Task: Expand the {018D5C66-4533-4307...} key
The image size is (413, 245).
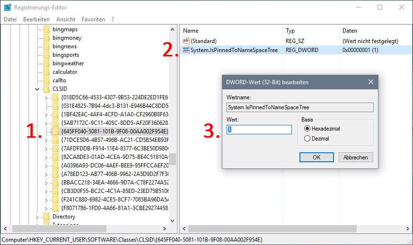Action: point(46,97)
